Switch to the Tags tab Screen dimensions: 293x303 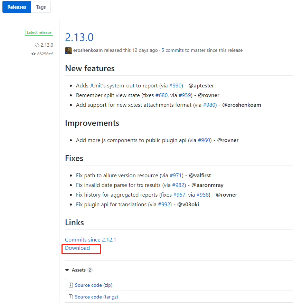coord(41,7)
